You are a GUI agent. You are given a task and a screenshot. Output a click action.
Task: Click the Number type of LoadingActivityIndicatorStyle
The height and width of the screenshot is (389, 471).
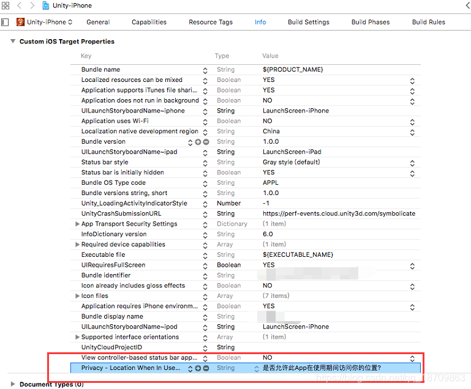coord(228,203)
